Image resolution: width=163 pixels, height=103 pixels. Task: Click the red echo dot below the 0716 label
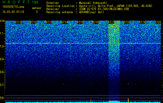[91, 84]
